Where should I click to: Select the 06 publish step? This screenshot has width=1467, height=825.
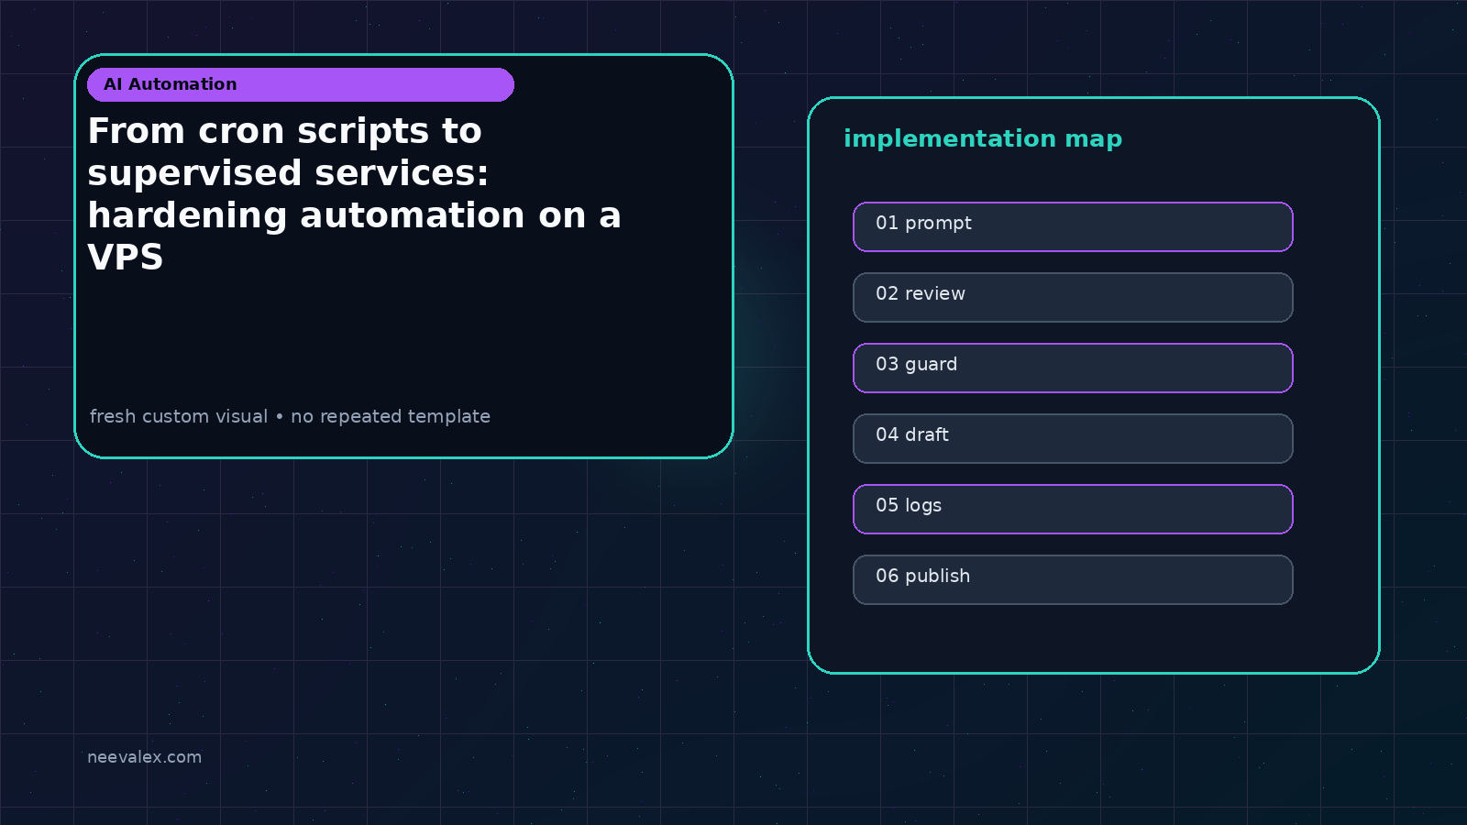pyautogui.click(x=1073, y=579)
